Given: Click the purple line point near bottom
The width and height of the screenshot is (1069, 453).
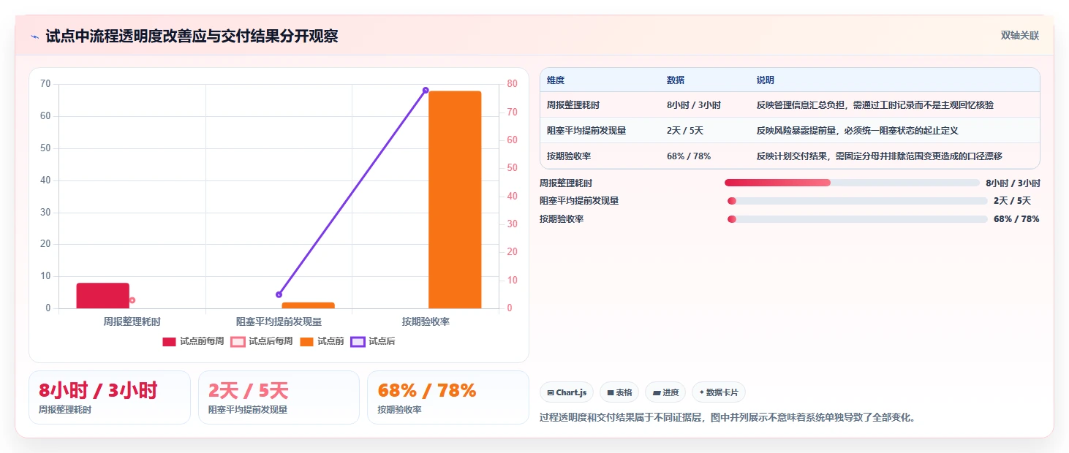Looking at the screenshot, I should pyautogui.click(x=279, y=294).
